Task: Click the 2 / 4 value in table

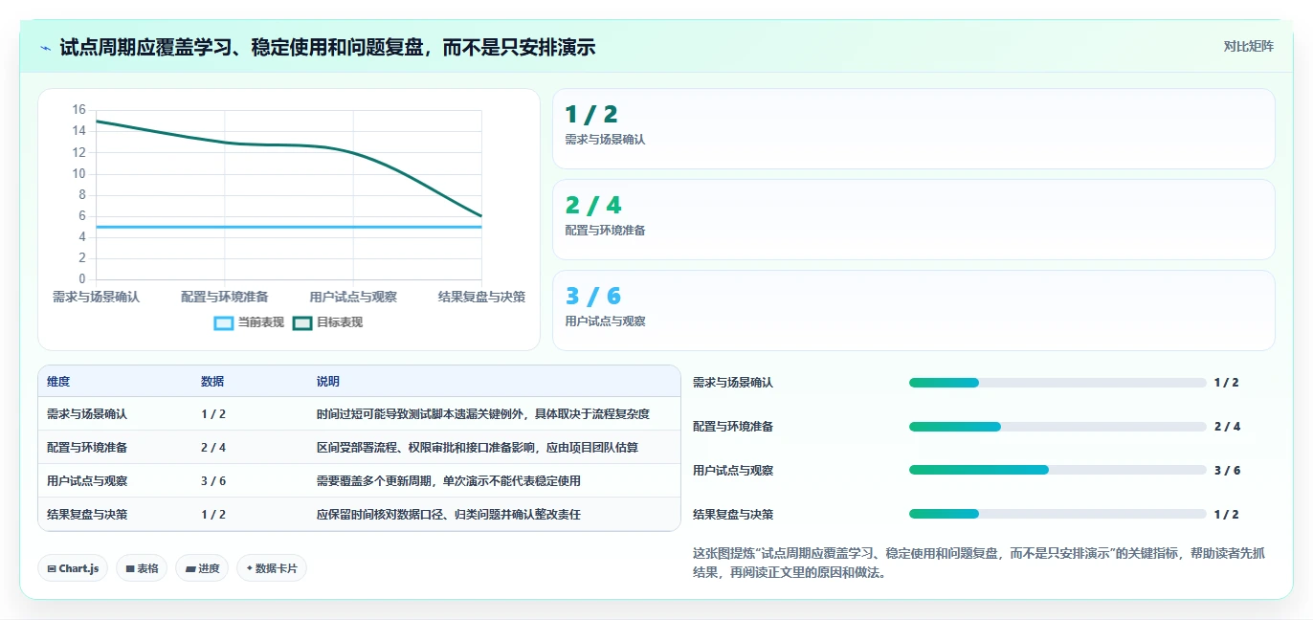Action: (x=213, y=447)
